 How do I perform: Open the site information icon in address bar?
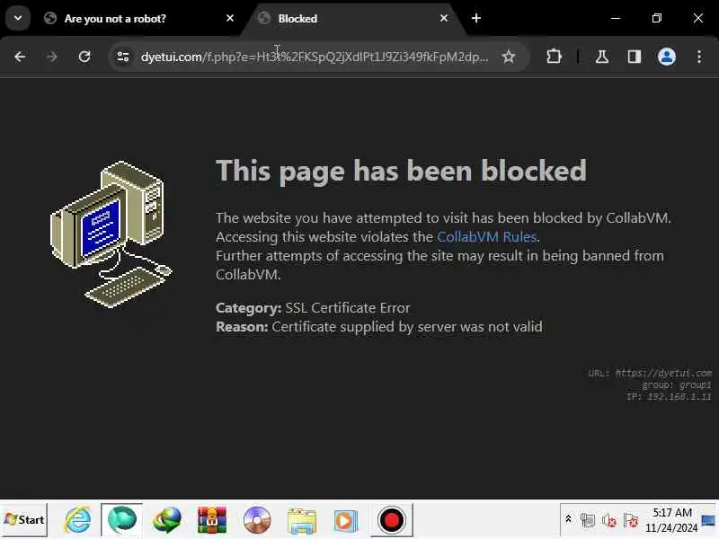(x=123, y=57)
